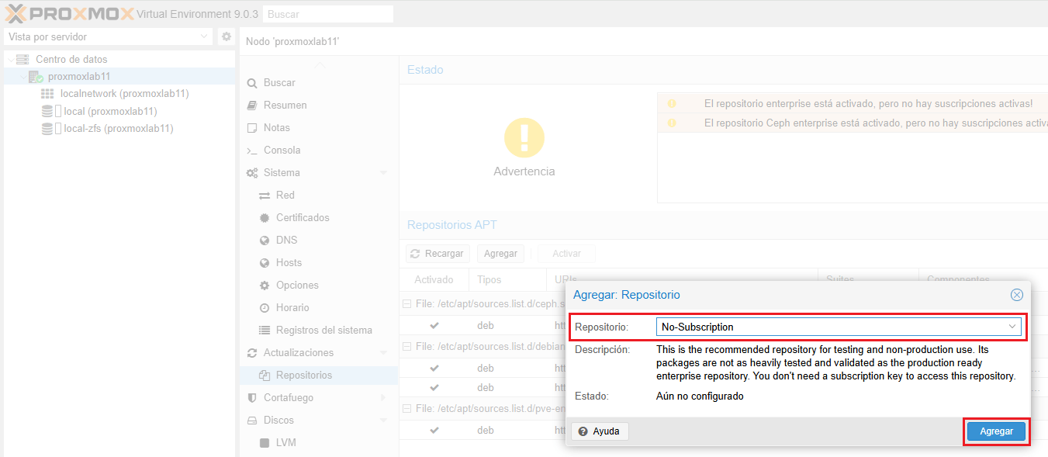The height and width of the screenshot is (457, 1048).
Task: Click the Proxmox logo
Action: click(68, 13)
